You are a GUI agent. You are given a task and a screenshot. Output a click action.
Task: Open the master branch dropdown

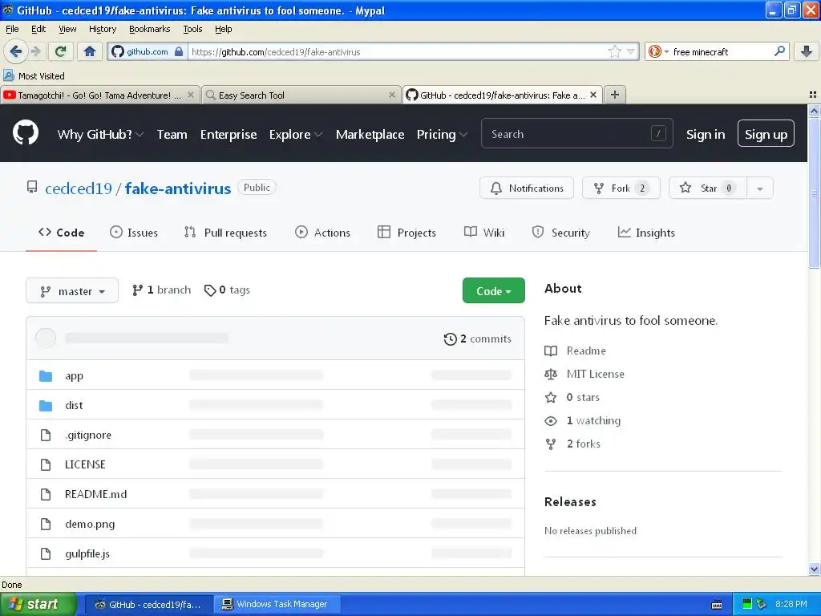coord(72,290)
